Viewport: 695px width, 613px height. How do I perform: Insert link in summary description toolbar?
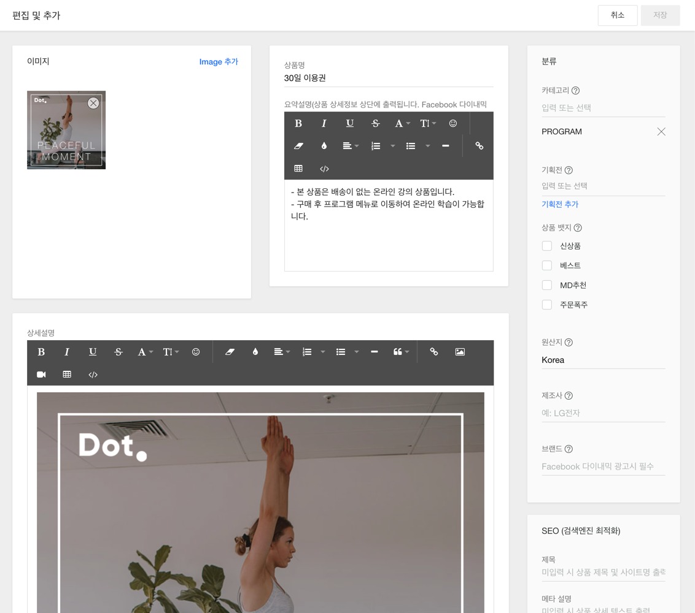point(479,146)
